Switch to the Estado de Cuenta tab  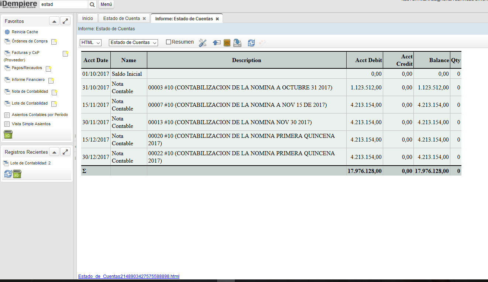click(x=121, y=18)
